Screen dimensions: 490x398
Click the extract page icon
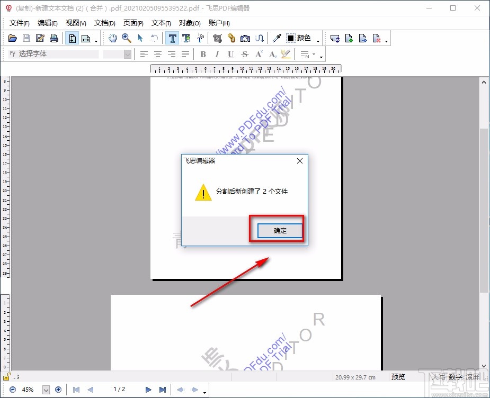(362, 39)
